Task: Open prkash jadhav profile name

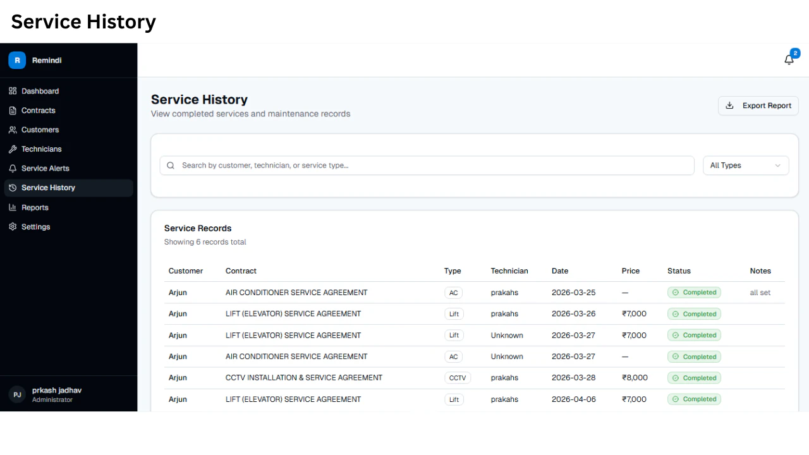Action: coord(57,391)
